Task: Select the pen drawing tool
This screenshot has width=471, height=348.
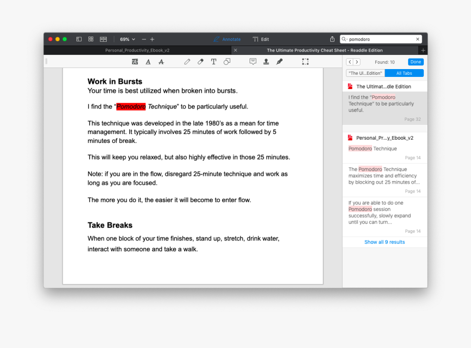Action: tap(187, 62)
